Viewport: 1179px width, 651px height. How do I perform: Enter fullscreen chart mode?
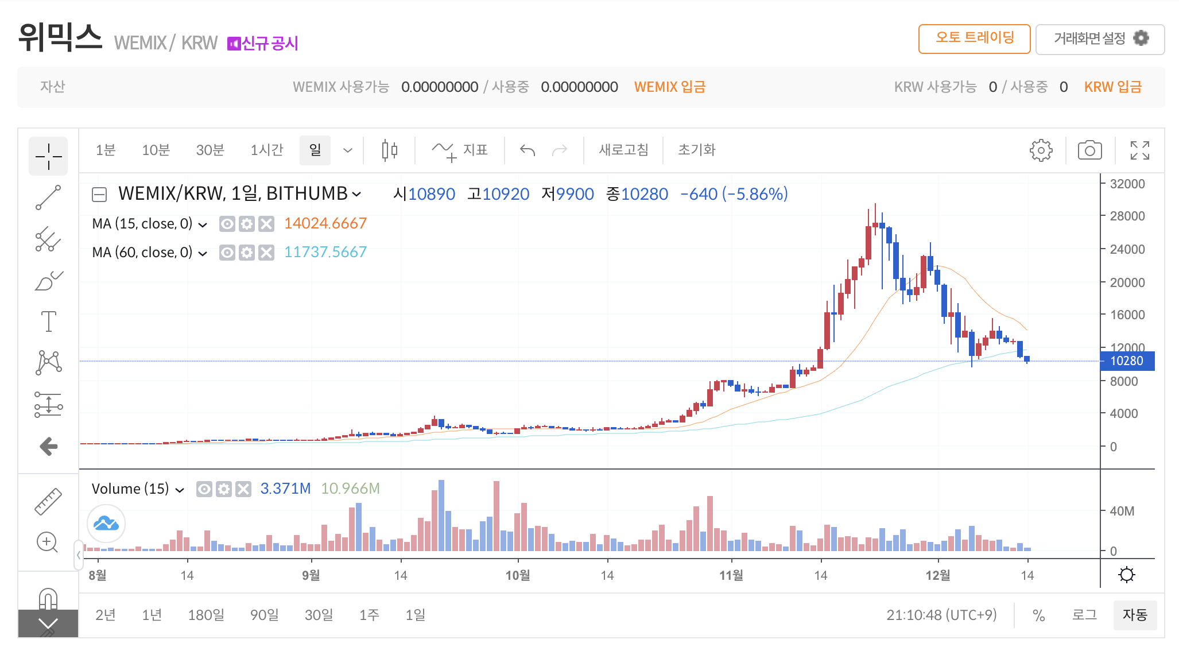coord(1139,150)
